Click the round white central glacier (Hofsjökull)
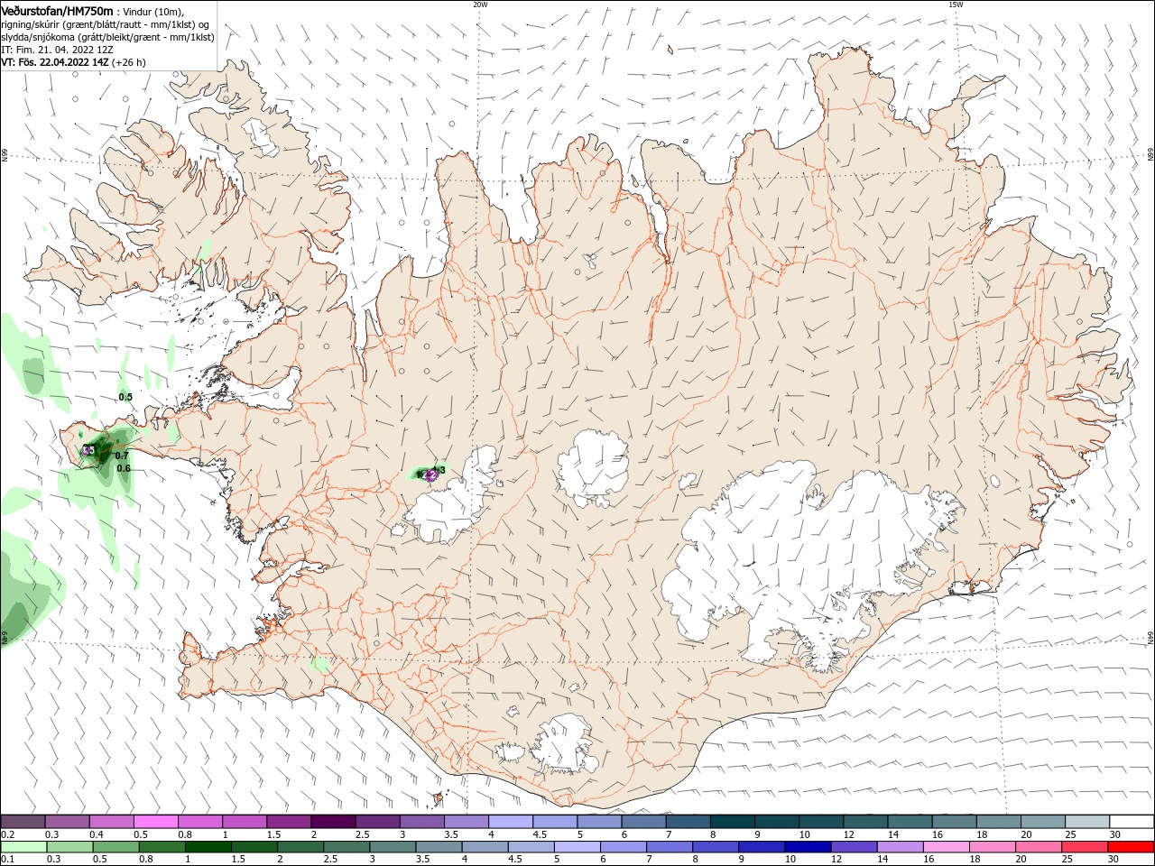 (x=593, y=468)
